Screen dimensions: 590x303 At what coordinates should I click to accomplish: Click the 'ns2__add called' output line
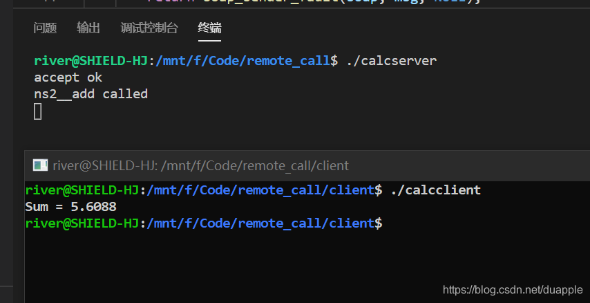coord(91,94)
